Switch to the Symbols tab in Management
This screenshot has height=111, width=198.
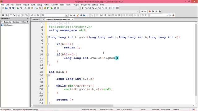point(16,22)
